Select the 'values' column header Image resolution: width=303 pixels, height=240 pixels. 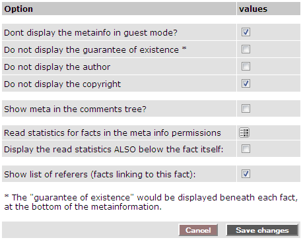(x=253, y=9)
